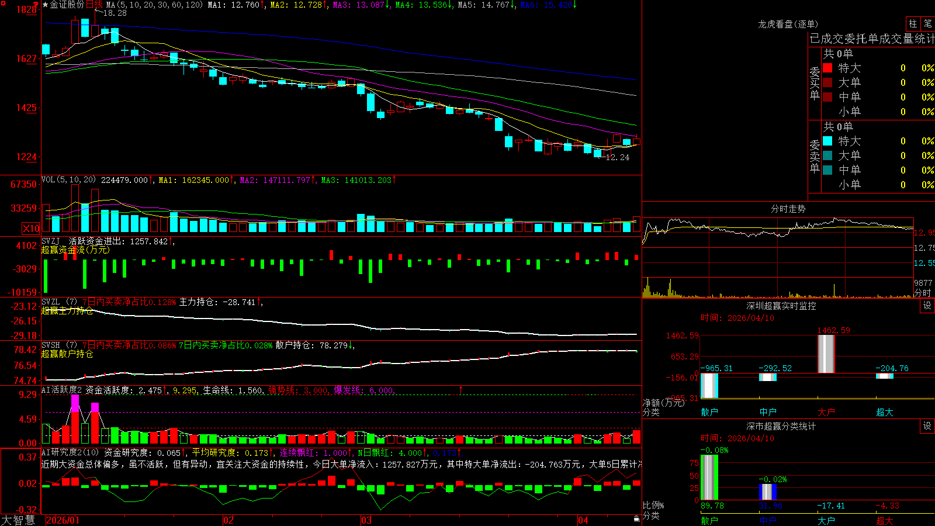This screenshot has width=935, height=526.
Task: Click the teal 中单 sell-order swatch
Action: click(827, 170)
